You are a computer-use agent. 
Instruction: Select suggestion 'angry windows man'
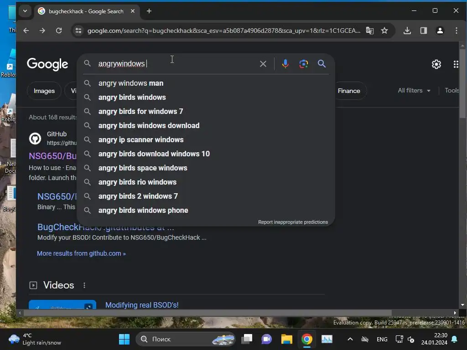(x=206, y=83)
